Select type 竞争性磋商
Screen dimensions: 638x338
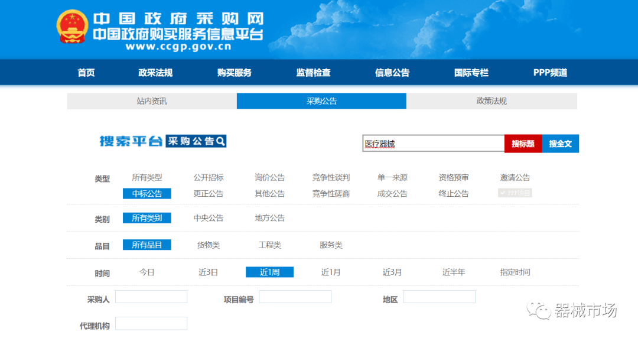pos(331,193)
